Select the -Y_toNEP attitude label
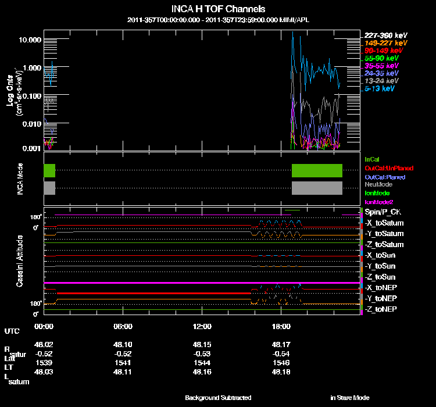This screenshot has height=407, width=436. (381, 298)
